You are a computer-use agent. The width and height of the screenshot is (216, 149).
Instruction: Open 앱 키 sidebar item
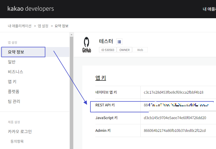tap(12, 82)
